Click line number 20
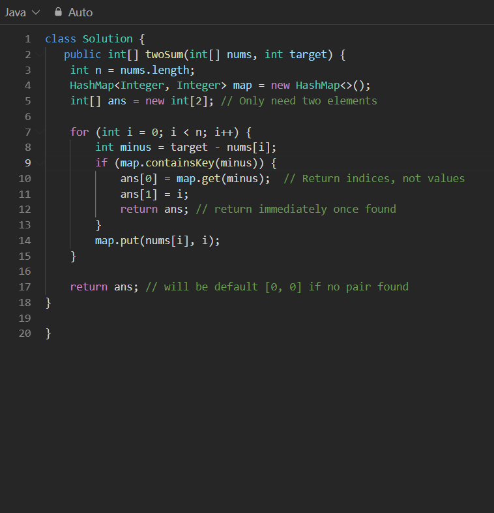Image resolution: width=494 pixels, height=513 pixels. click(25, 334)
